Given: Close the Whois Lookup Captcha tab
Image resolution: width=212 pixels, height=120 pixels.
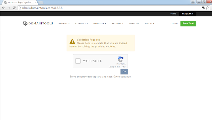Looking at the screenshot, I should click(x=35, y=2).
